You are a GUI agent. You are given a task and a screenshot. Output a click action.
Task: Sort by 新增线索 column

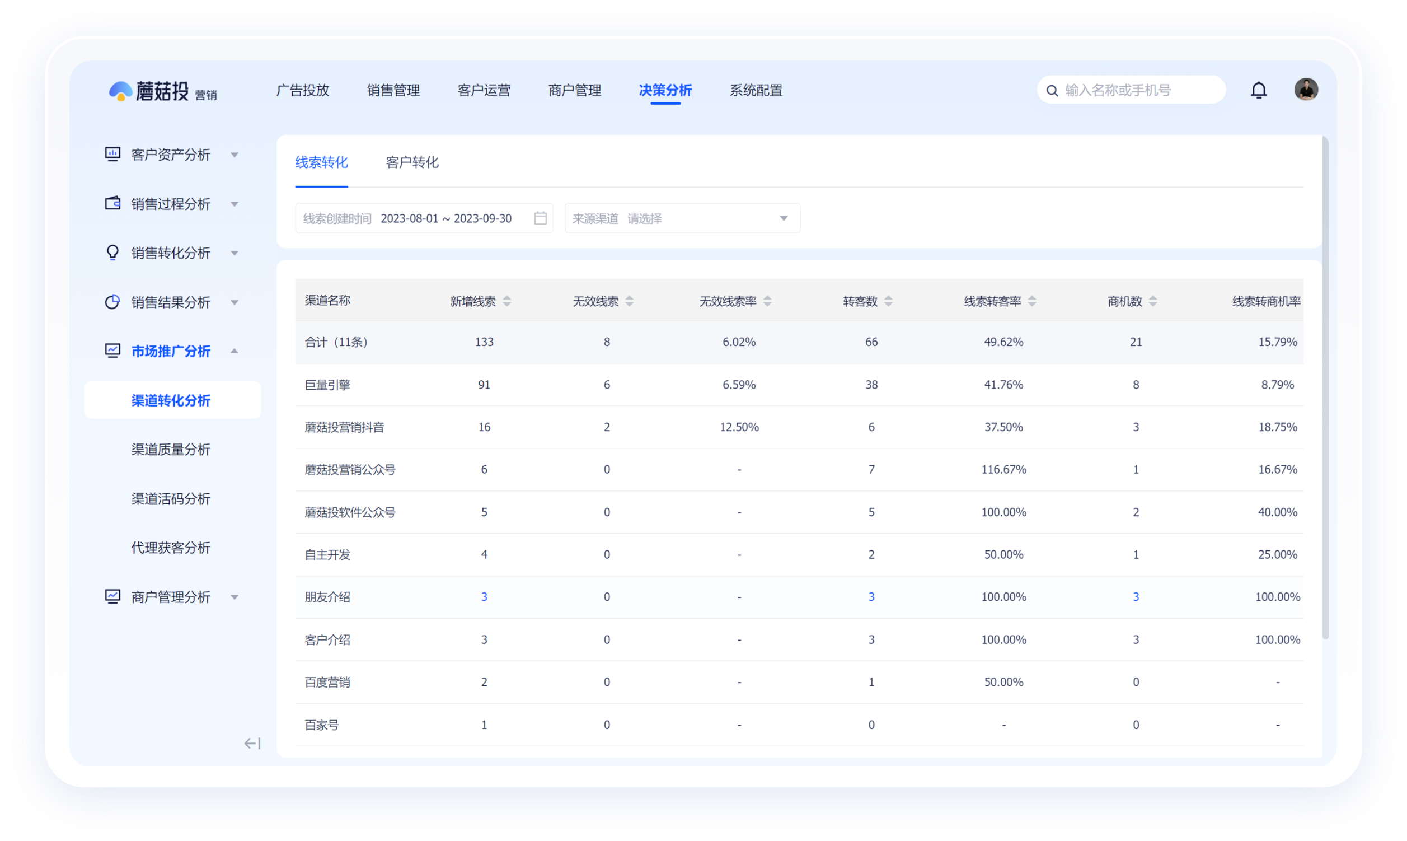507,301
